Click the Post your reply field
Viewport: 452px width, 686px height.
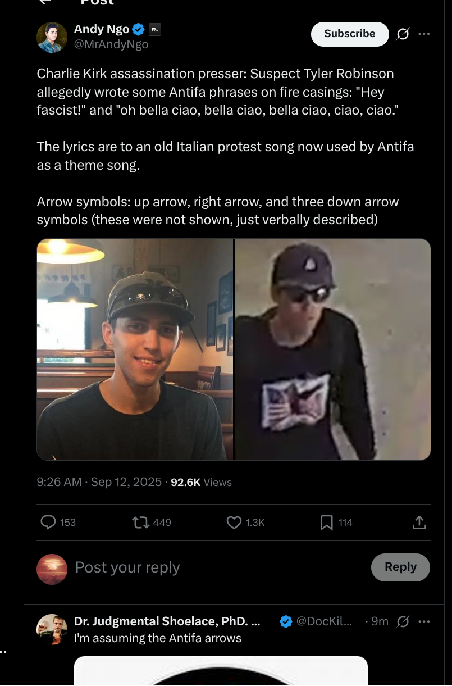[x=213, y=567]
